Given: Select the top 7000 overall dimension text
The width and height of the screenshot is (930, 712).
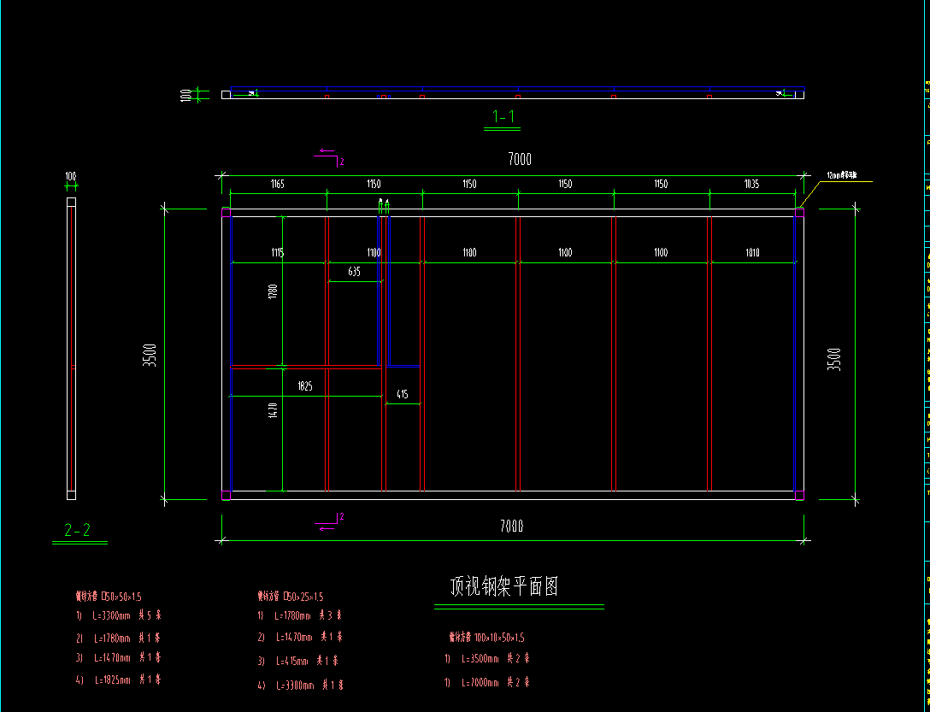Looking at the screenshot, I should (x=519, y=159).
